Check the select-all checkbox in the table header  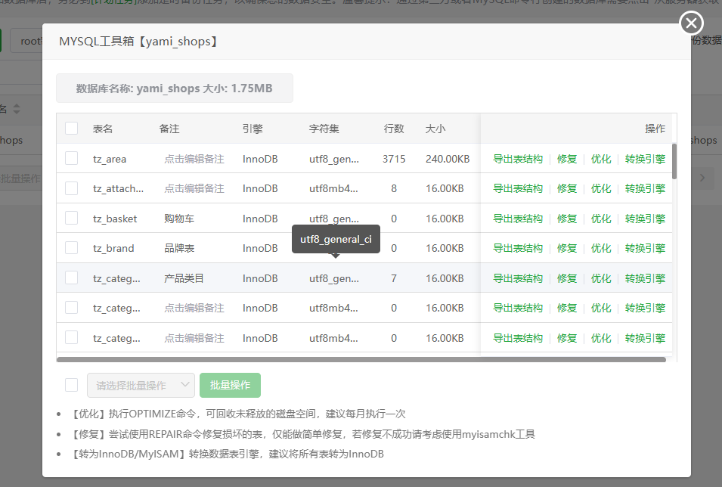pos(71,128)
